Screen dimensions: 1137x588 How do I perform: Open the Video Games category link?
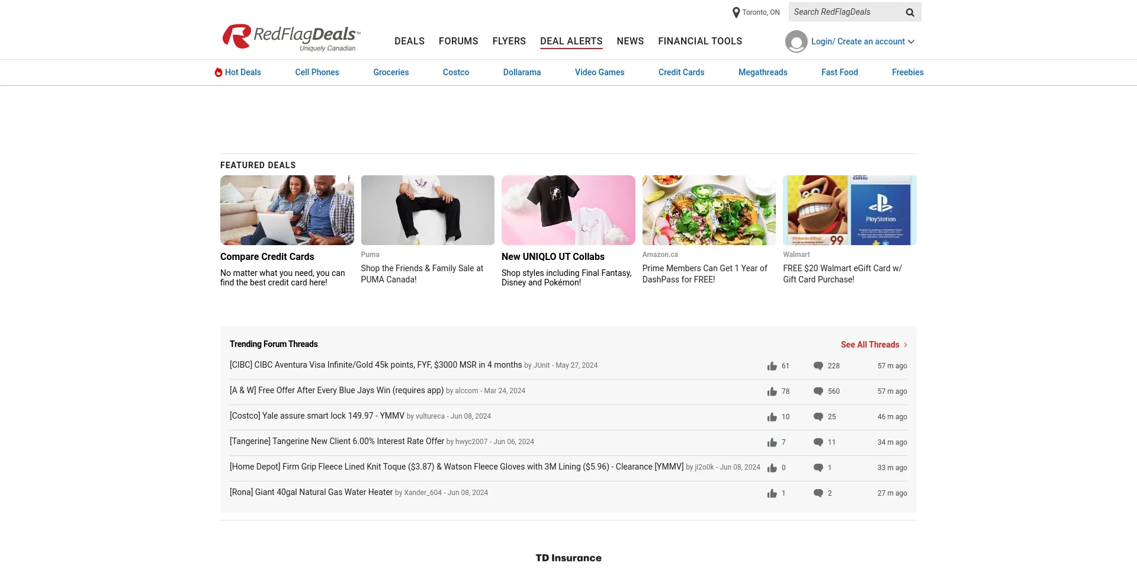click(x=599, y=72)
